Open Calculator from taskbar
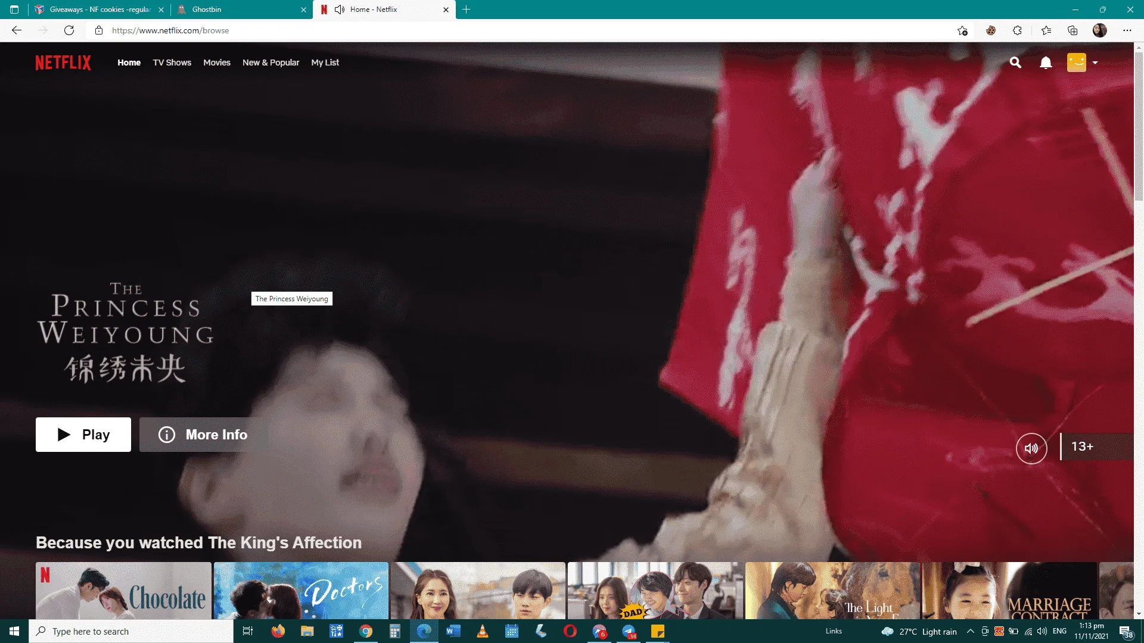 tap(395, 631)
